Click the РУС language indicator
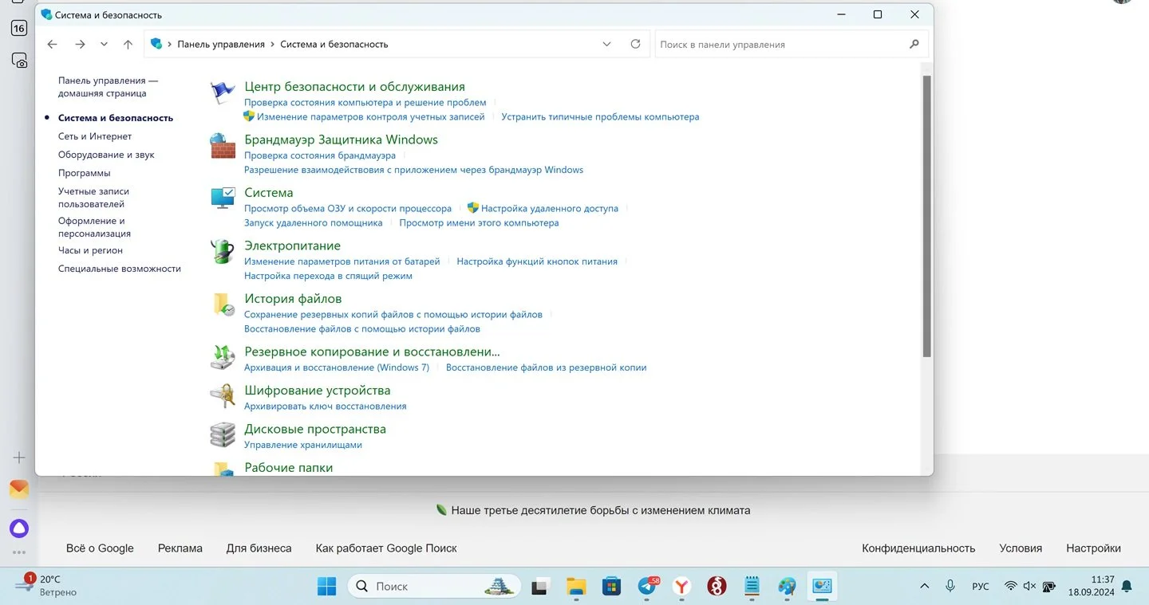Viewport: 1149px width, 605px height. tap(981, 586)
